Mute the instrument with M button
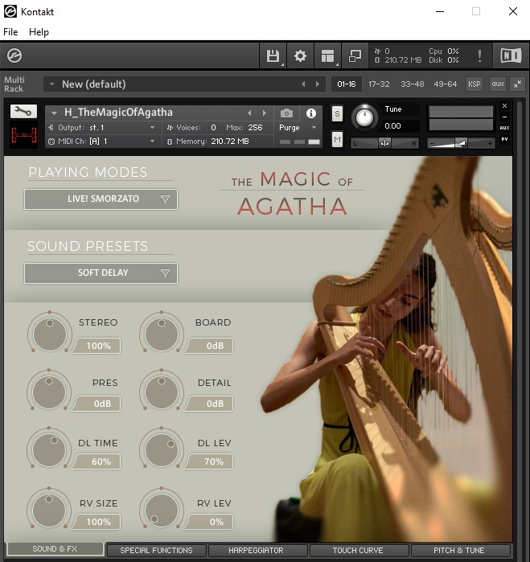 point(337,139)
